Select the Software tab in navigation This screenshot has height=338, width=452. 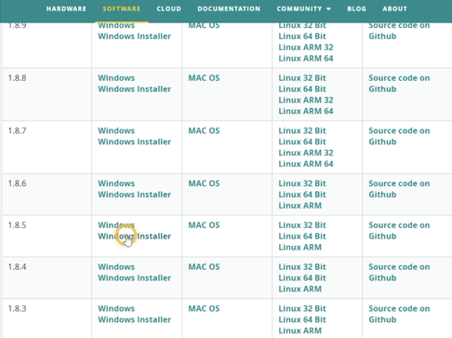tap(122, 9)
